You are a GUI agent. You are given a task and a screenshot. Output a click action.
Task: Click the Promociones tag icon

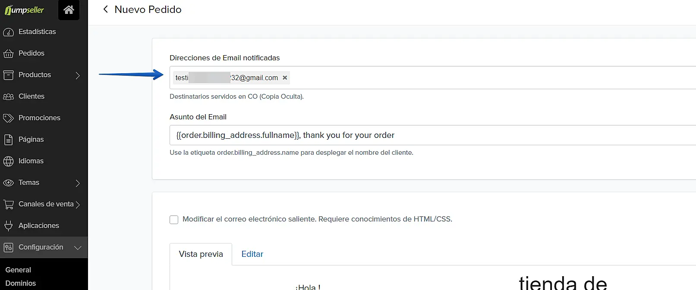pos(8,118)
